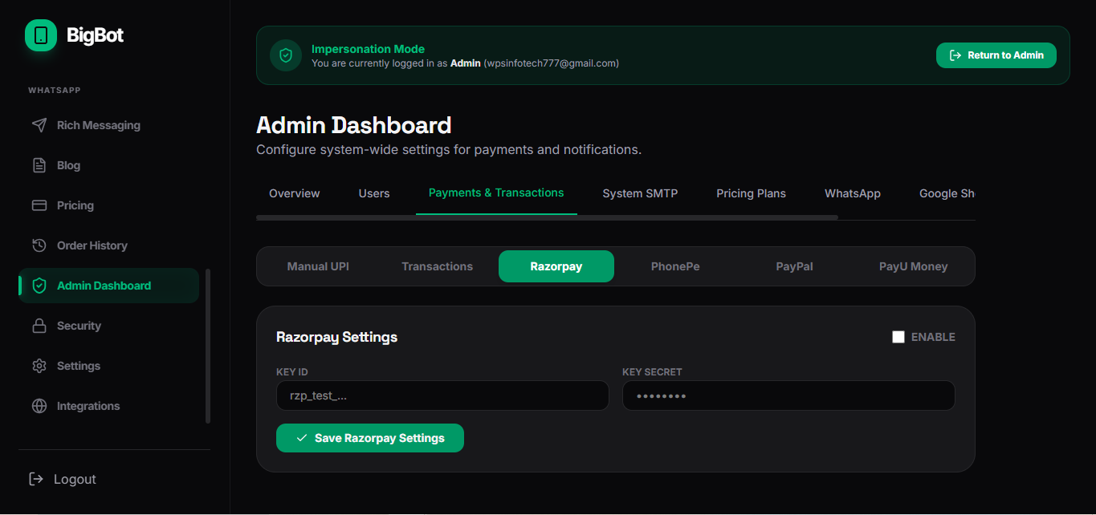
Task: Click the Pricing card icon
Action: (39, 205)
